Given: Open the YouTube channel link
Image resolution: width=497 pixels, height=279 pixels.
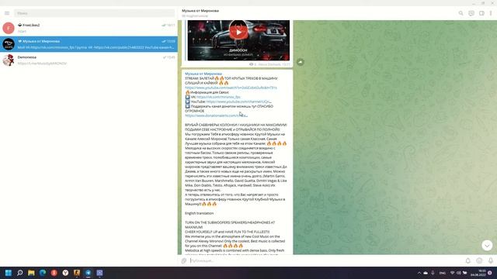Looking at the screenshot, I should click(238, 102).
